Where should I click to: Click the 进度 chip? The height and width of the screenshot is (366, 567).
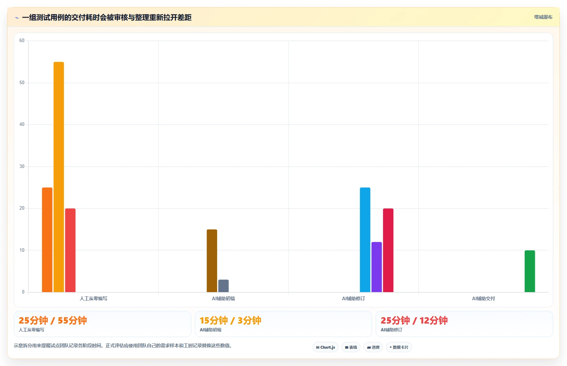pos(373,347)
